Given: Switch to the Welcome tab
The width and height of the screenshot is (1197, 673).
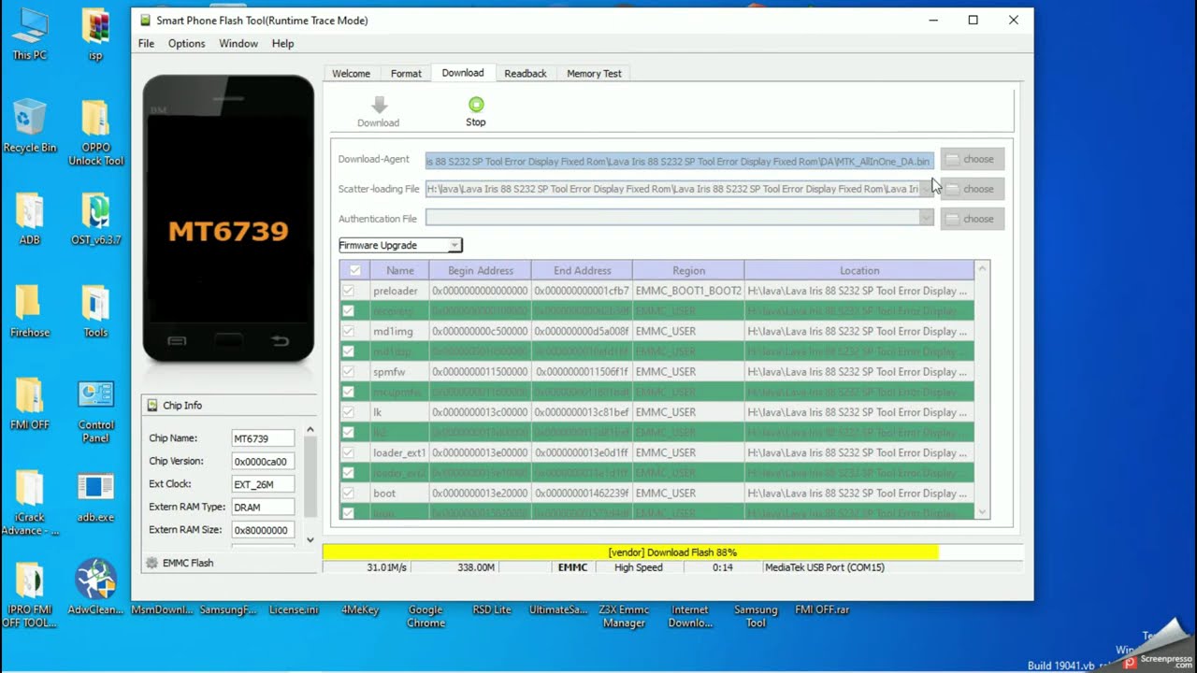Looking at the screenshot, I should tap(352, 74).
